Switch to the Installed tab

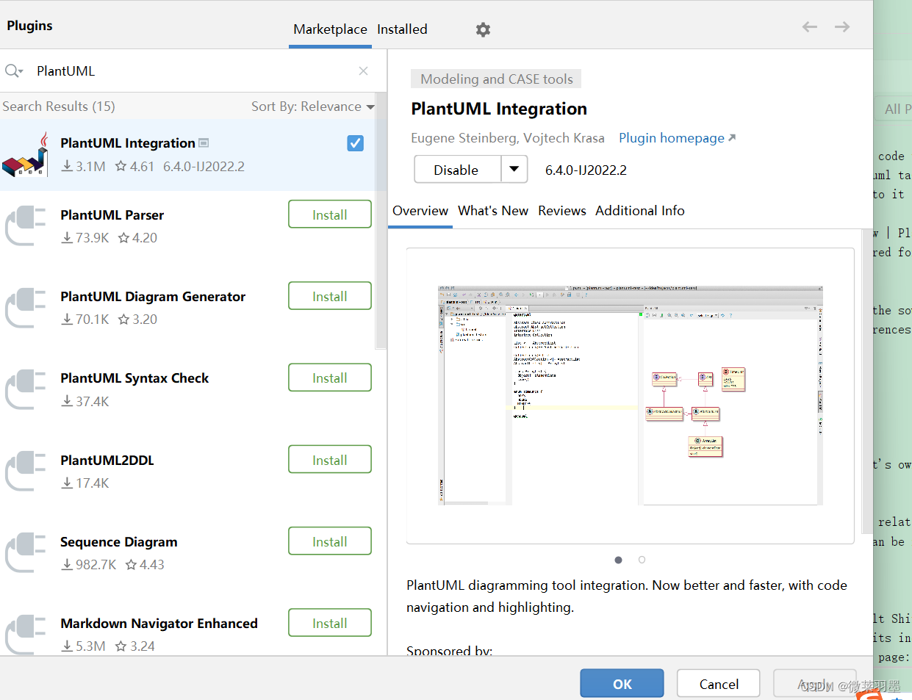(x=402, y=29)
